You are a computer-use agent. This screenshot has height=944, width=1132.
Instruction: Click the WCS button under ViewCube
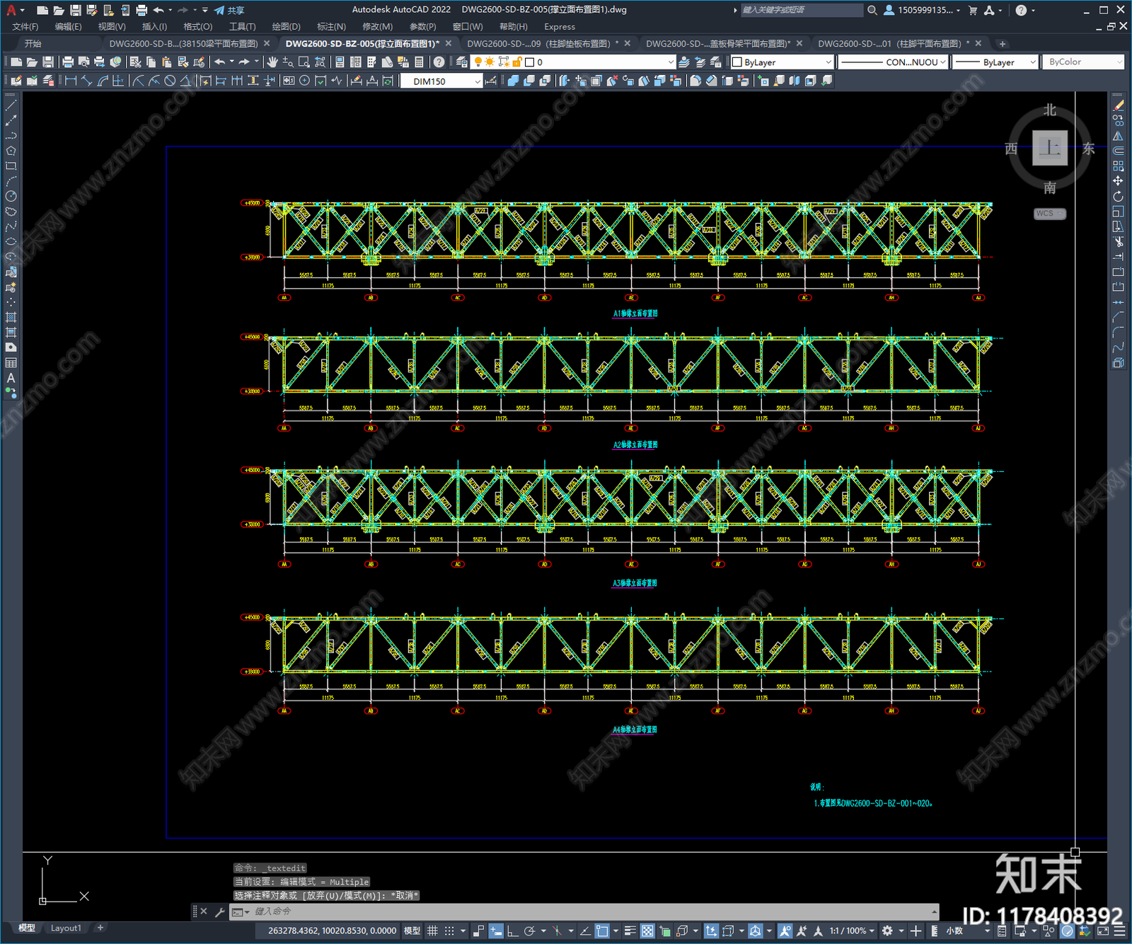pyautogui.click(x=1049, y=214)
